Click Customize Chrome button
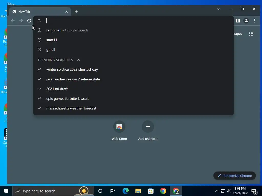Screen dimensions: 262x196 coord(234,176)
